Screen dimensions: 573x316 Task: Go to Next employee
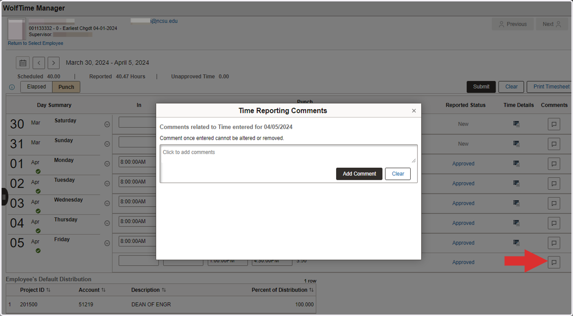pyautogui.click(x=552, y=24)
